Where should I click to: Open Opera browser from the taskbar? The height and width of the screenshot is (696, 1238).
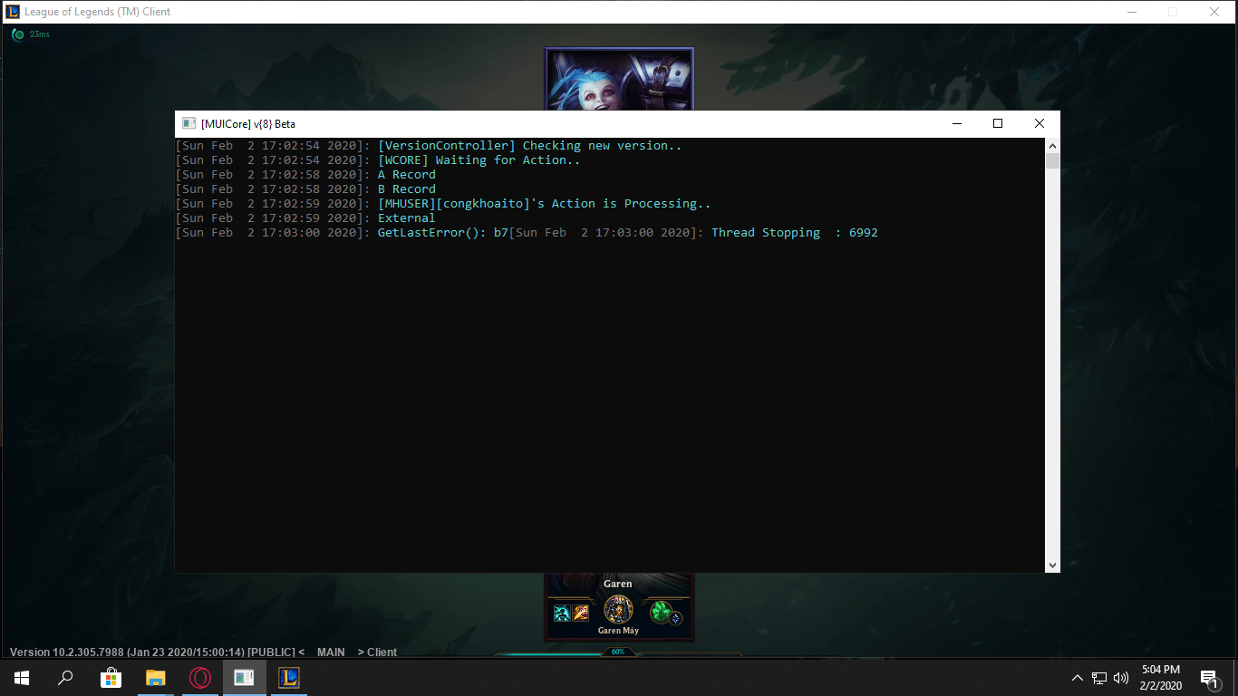tap(200, 677)
